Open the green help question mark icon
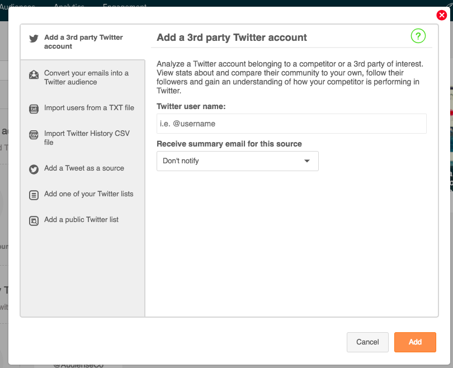 tap(418, 36)
